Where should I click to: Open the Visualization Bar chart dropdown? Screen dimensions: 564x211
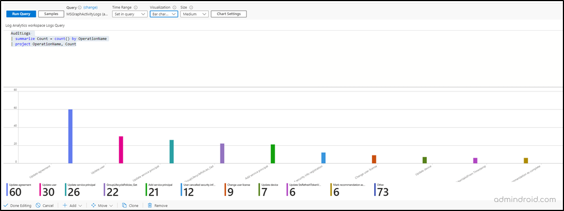(x=163, y=14)
